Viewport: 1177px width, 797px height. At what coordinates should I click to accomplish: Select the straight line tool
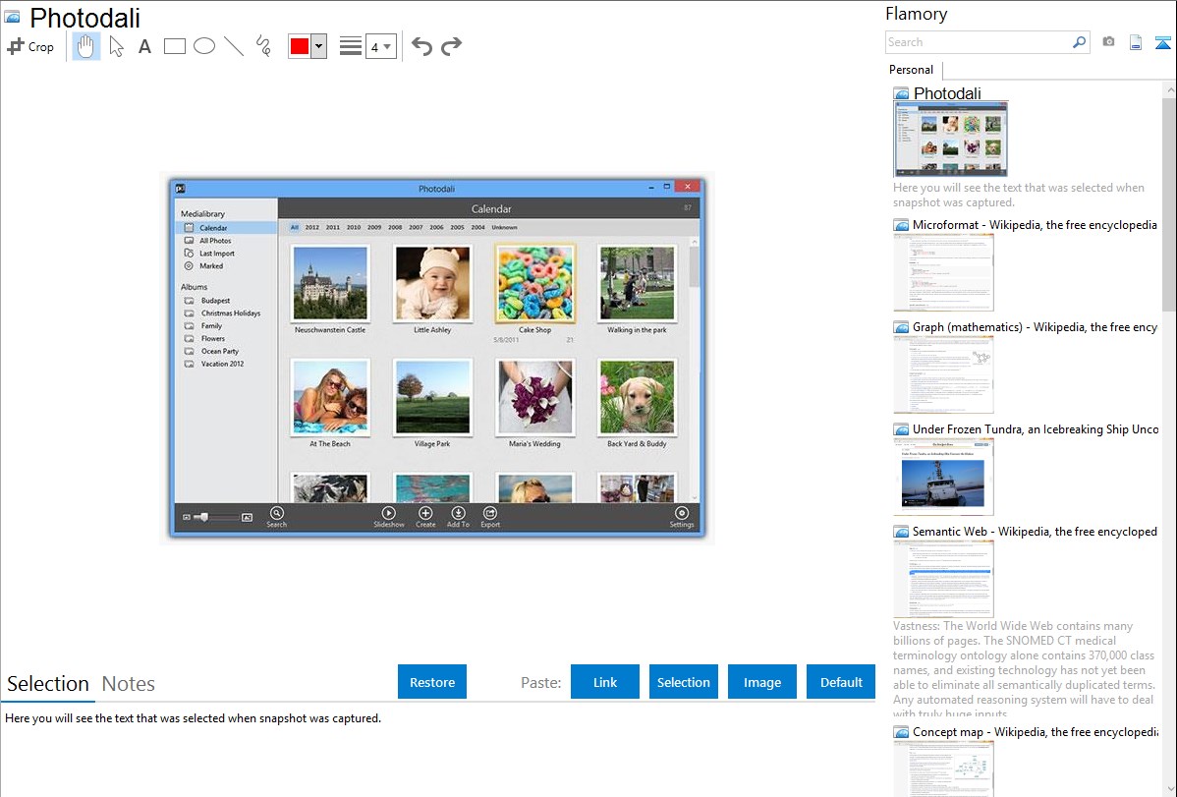pyautogui.click(x=234, y=46)
